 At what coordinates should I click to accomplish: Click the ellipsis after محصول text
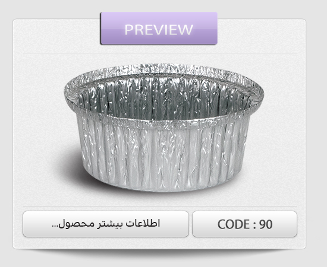tap(54, 227)
